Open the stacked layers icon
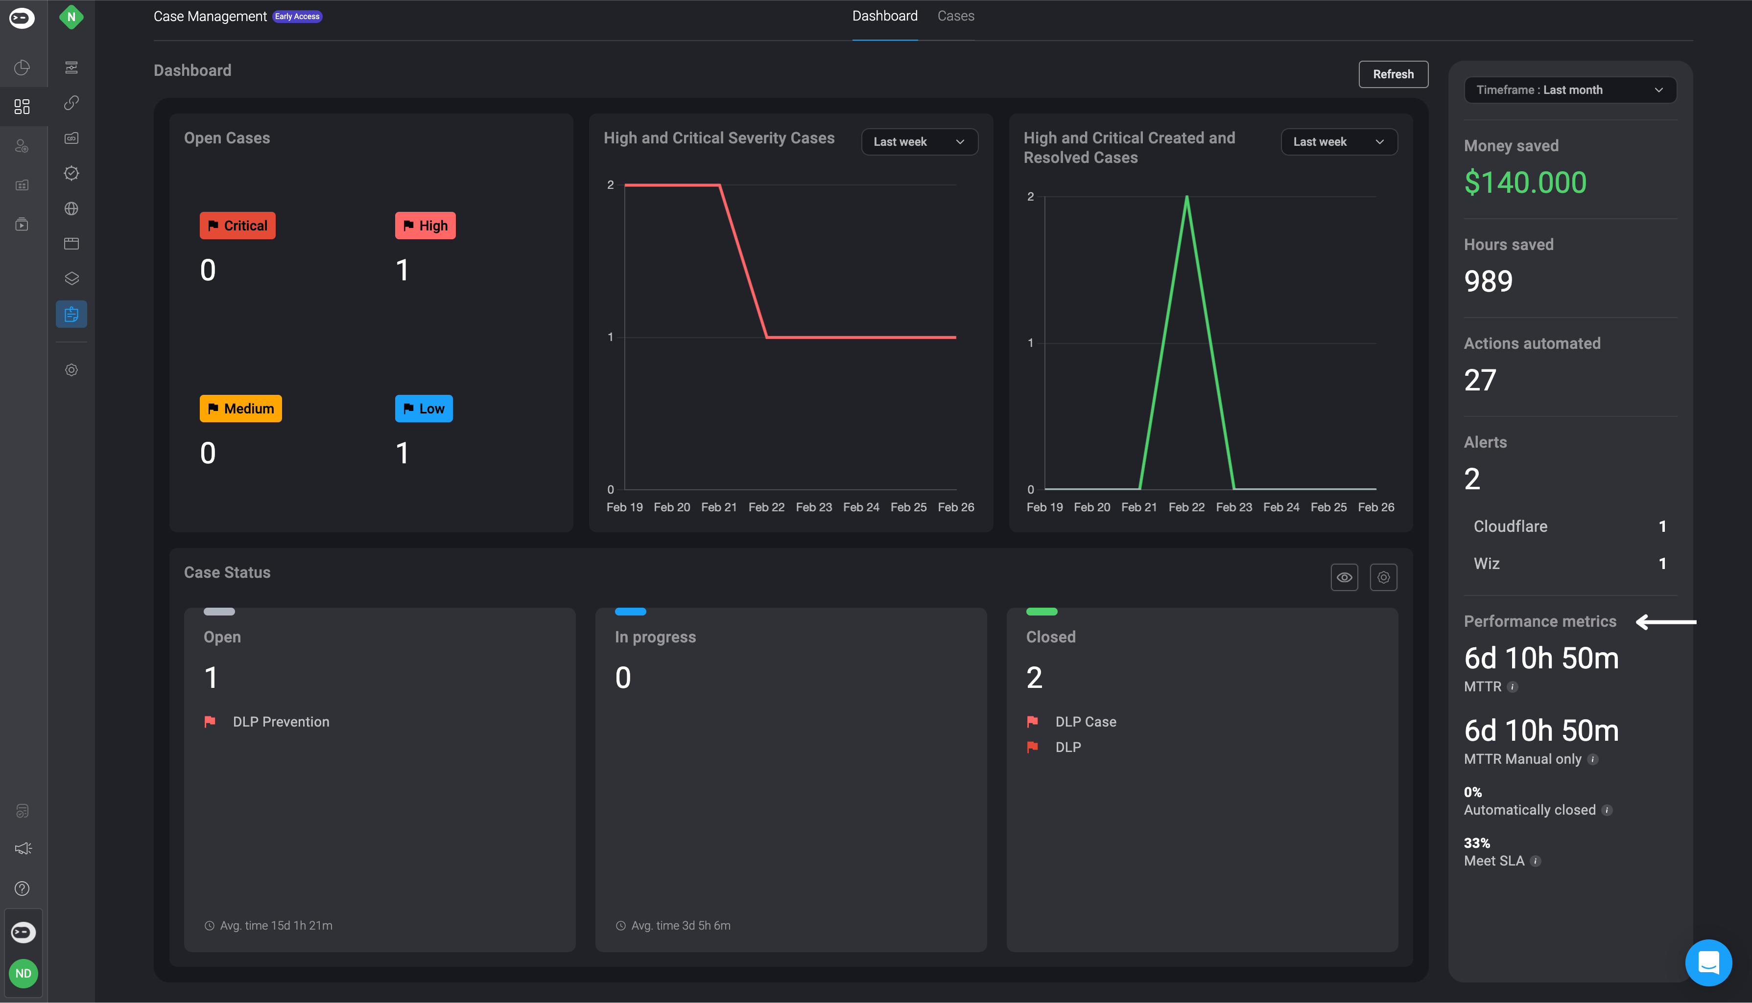Viewport: 1752px width, 1003px height. click(71, 278)
